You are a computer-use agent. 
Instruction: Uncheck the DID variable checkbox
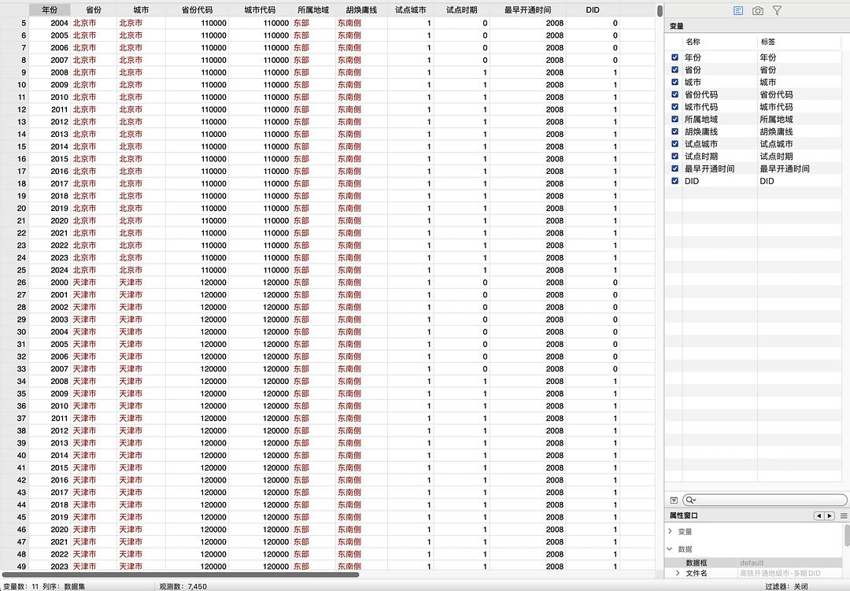[674, 181]
